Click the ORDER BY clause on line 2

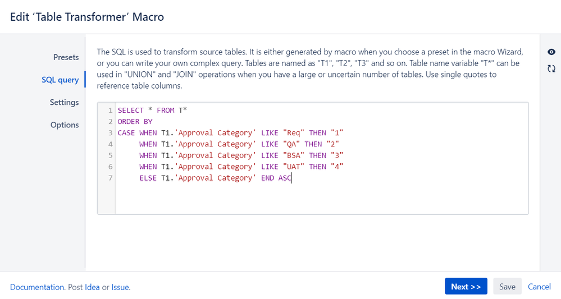coord(135,122)
